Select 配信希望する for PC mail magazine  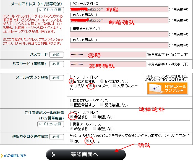pyautogui.click(x=72, y=81)
